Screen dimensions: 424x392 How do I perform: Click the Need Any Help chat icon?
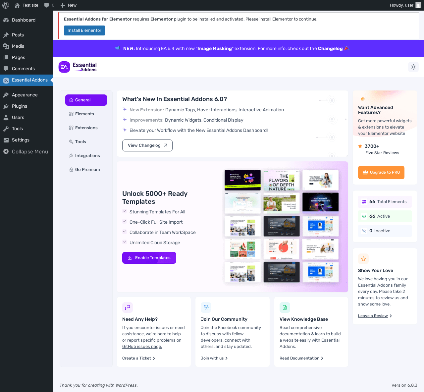(x=128, y=308)
